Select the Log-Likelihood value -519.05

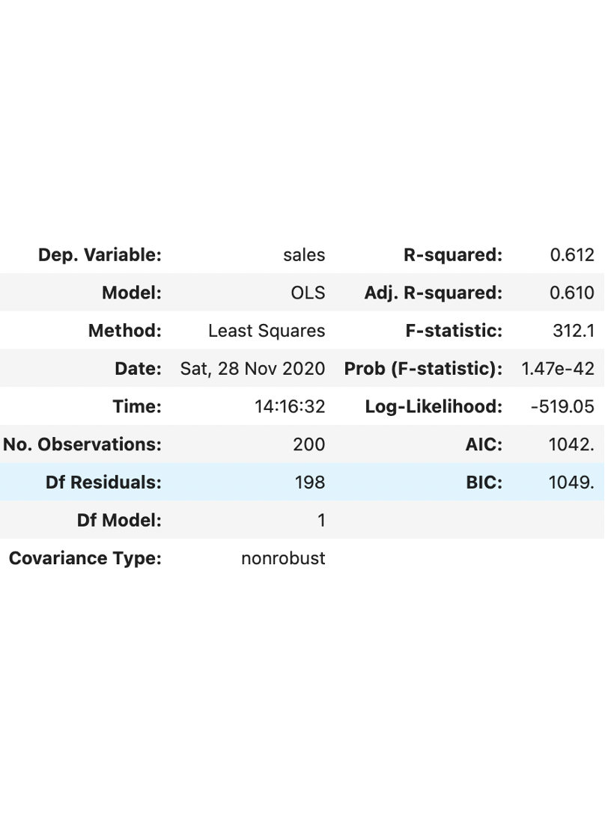pyautogui.click(x=561, y=407)
